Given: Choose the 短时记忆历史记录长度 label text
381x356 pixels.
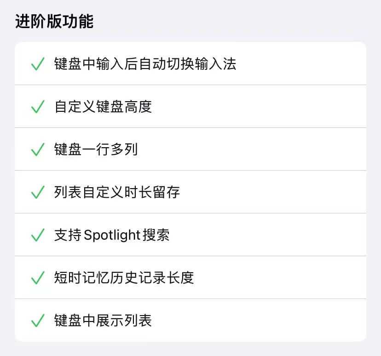Looking at the screenshot, I should (124, 277).
